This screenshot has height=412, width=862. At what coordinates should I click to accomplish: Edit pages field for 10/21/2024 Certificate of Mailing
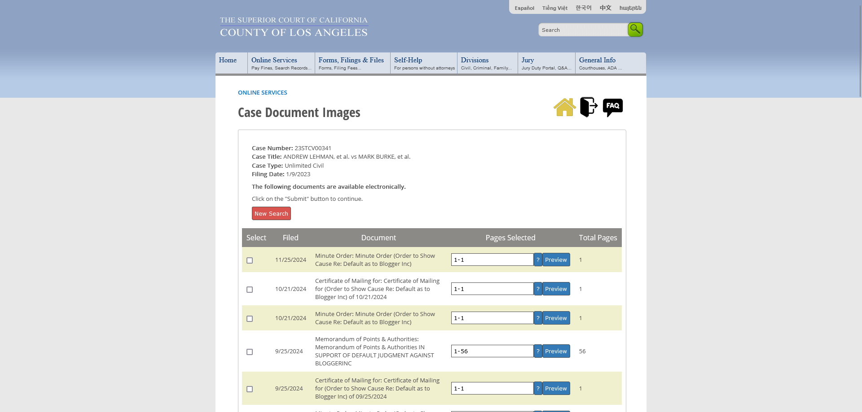[x=493, y=289]
